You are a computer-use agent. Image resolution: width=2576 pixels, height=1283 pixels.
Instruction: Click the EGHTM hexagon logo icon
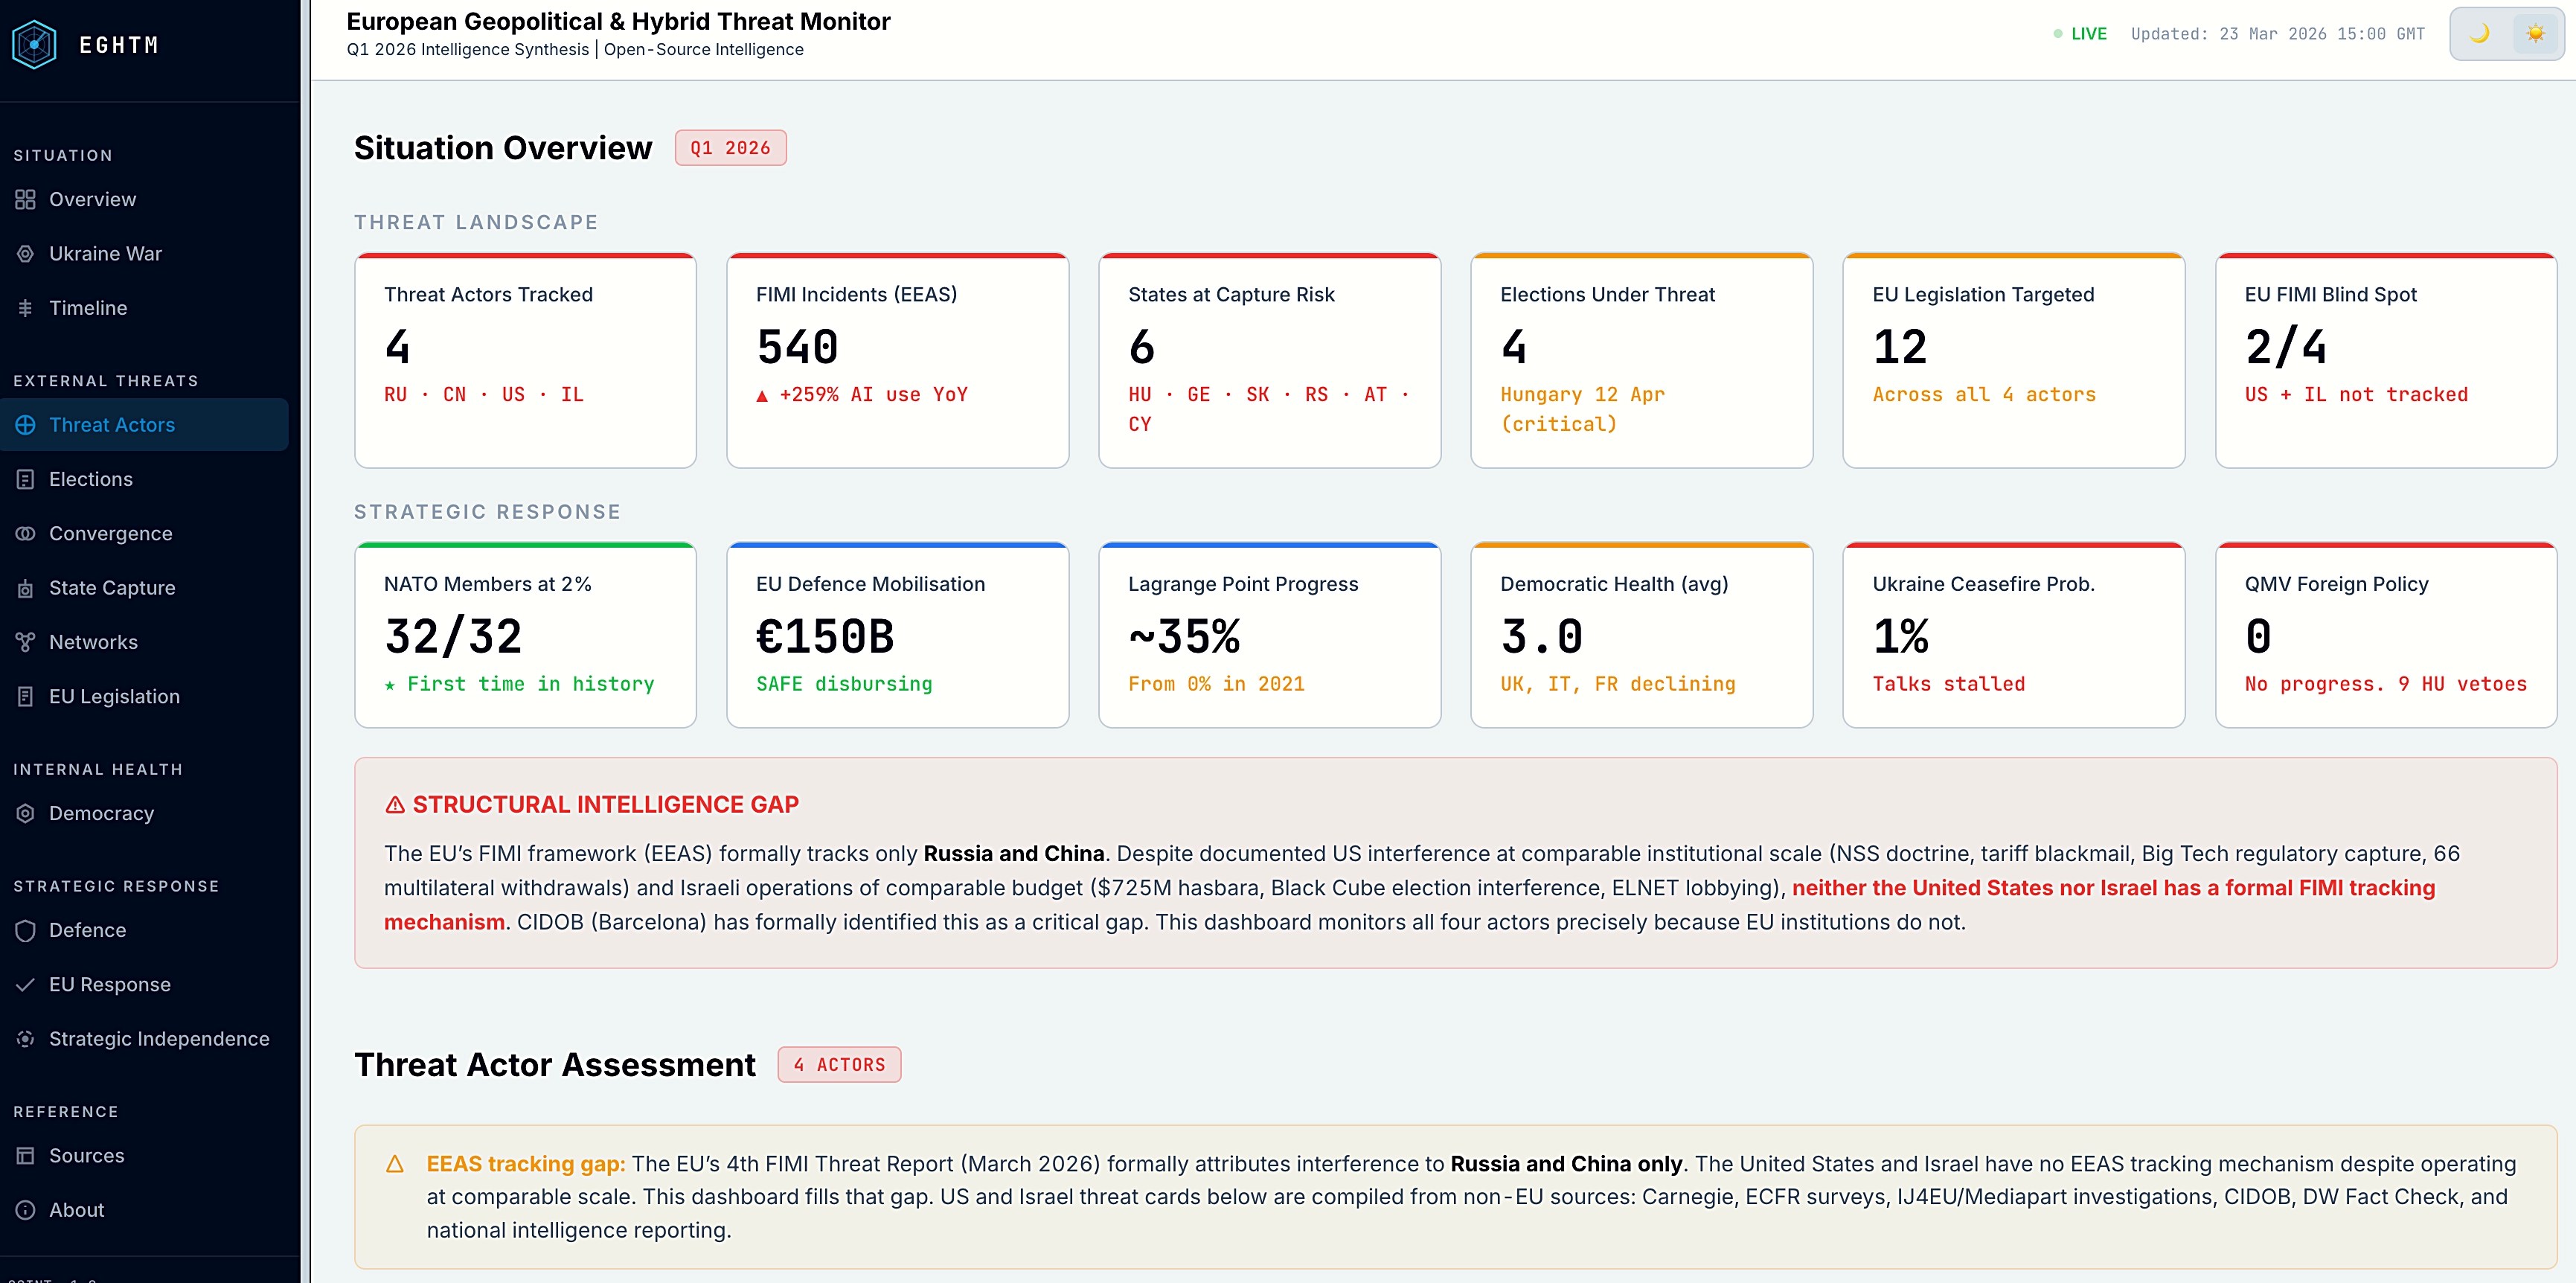34,45
